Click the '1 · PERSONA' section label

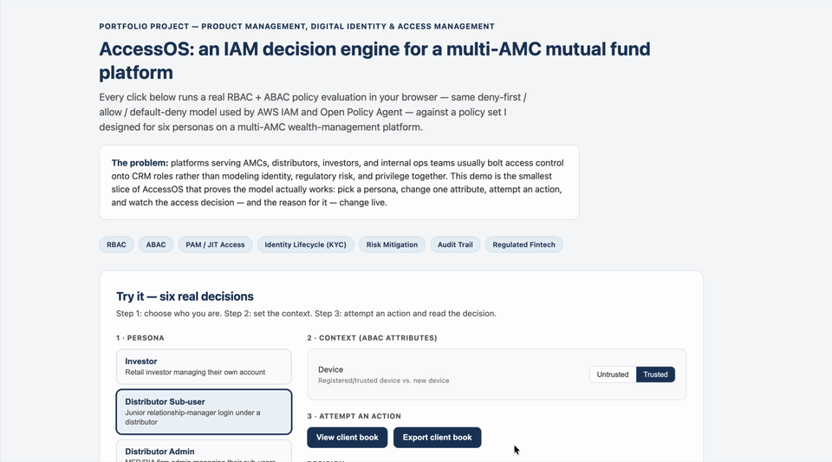[x=140, y=338]
